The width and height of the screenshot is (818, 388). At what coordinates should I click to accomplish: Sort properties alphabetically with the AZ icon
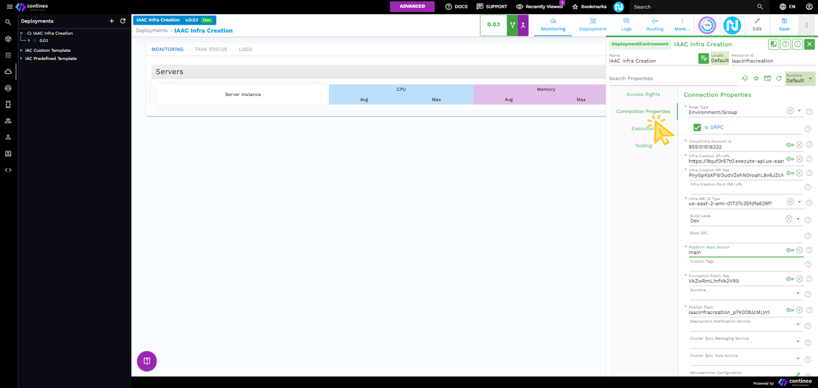click(745, 79)
